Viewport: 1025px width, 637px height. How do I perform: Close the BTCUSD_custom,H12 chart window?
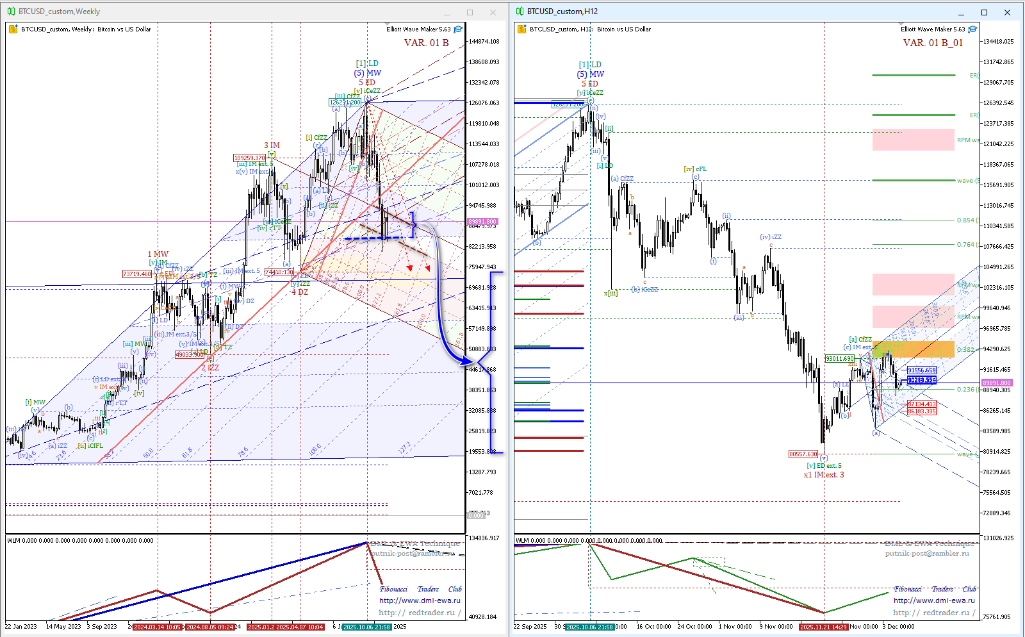(x=1007, y=12)
